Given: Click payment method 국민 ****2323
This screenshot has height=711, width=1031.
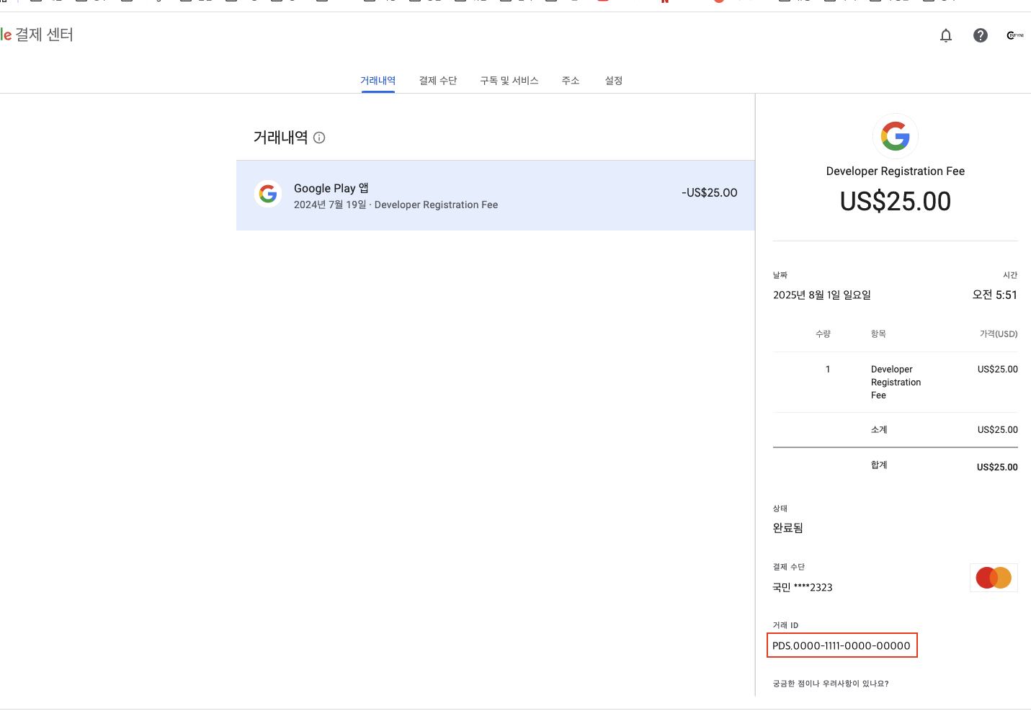Looking at the screenshot, I should [x=803, y=588].
